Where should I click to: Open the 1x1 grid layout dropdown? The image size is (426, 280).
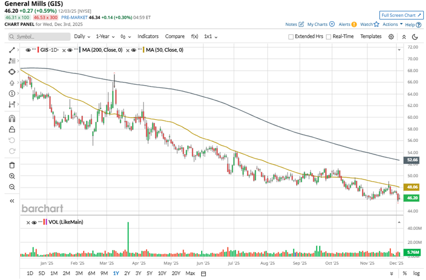click(211, 36)
